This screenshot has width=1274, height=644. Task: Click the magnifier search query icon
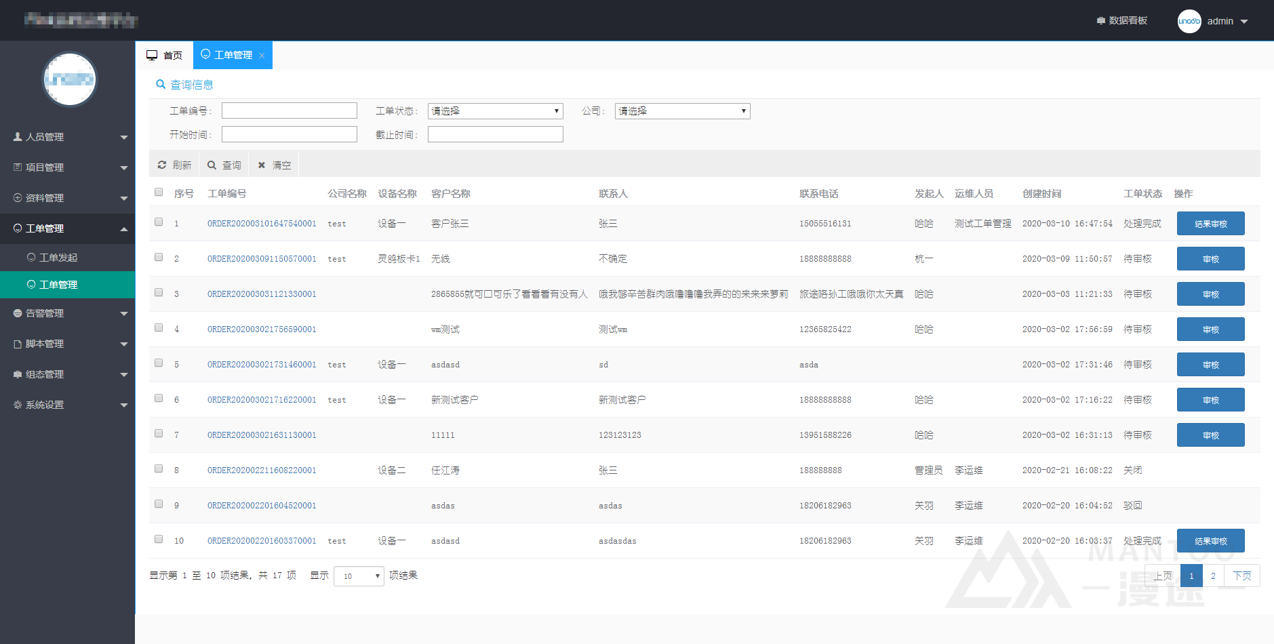coord(212,165)
